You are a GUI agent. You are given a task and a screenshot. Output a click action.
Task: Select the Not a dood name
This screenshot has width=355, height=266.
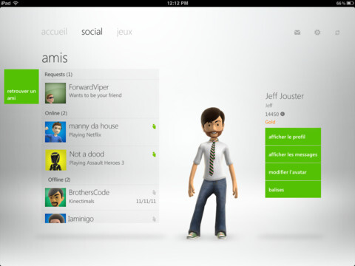87,154
